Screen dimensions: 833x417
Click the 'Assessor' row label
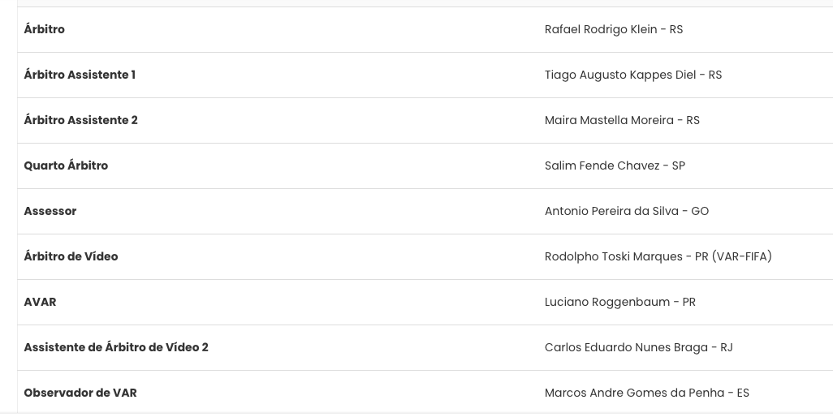point(50,211)
